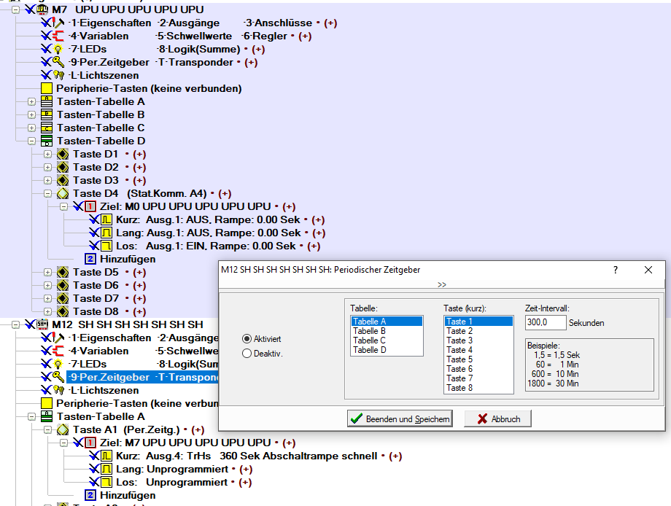
Task: Expand the Tasten-Tabelle A node under M7
Action: tap(31, 101)
